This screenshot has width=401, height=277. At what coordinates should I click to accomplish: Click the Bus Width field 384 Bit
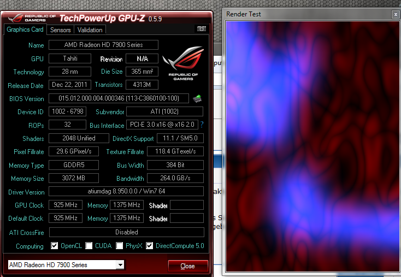pyautogui.click(x=175, y=165)
